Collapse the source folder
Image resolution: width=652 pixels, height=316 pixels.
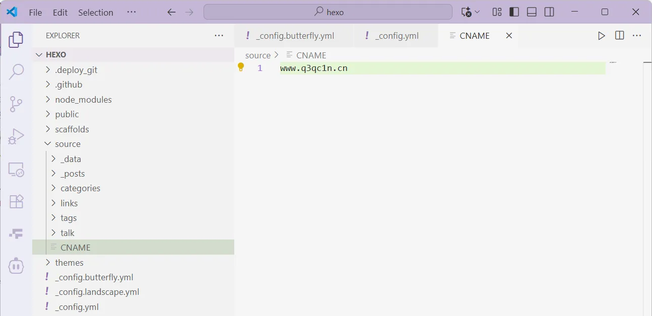click(x=68, y=144)
